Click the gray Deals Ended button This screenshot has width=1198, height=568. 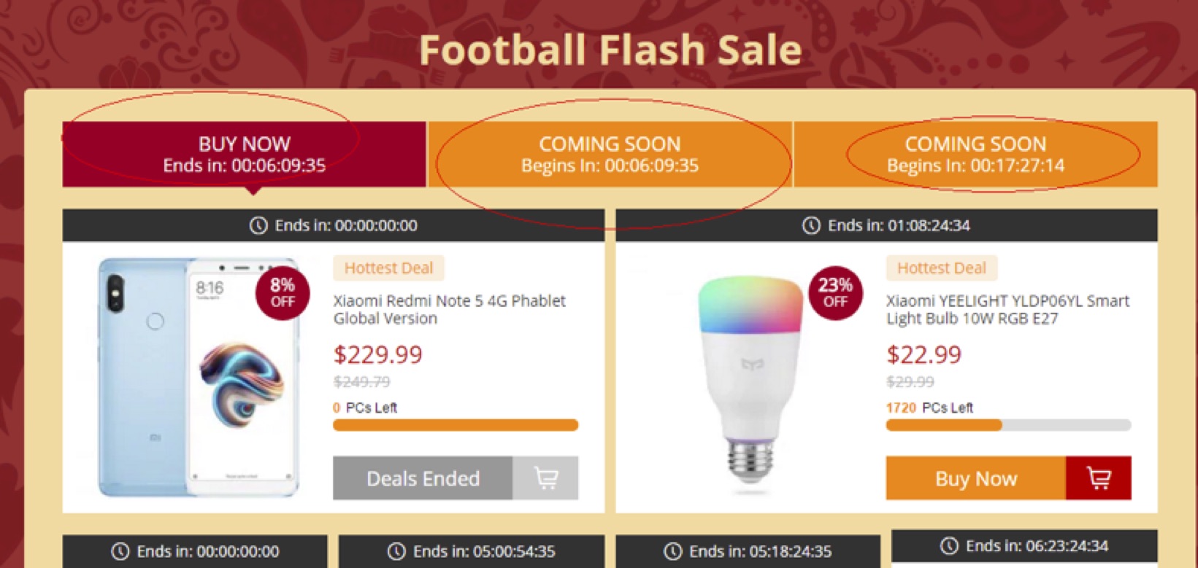423,478
